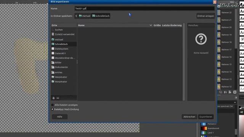Add bookmark with plus icon
The image size is (244, 137).
coord(53,98)
